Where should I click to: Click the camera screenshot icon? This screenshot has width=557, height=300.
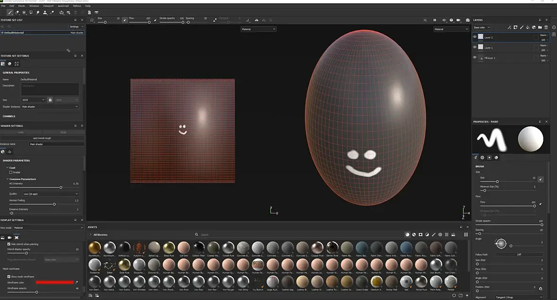(467, 20)
